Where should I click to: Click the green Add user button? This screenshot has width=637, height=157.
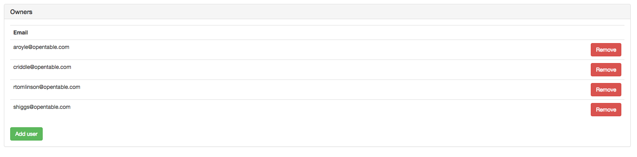tap(26, 134)
